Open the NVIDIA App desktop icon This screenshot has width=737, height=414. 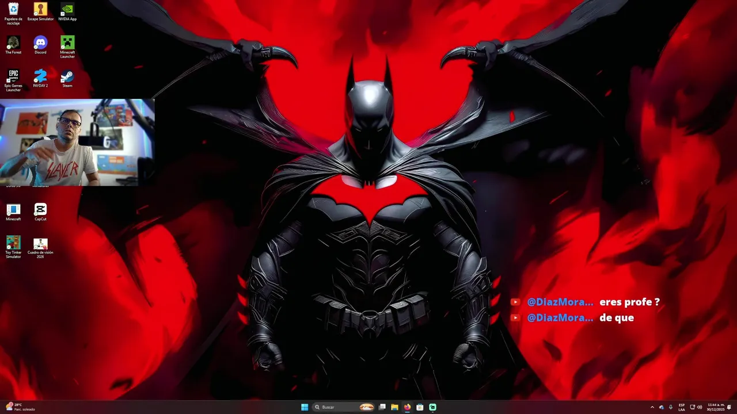[67, 12]
